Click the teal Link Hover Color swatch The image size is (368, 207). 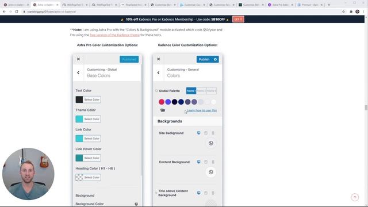click(79, 158)
